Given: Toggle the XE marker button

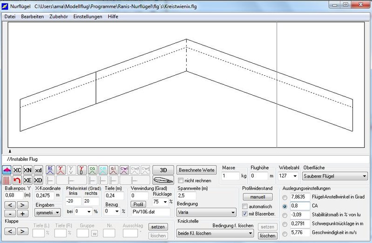Looking at the screenshot, I should pyautogui.click(x=27, y=180).
